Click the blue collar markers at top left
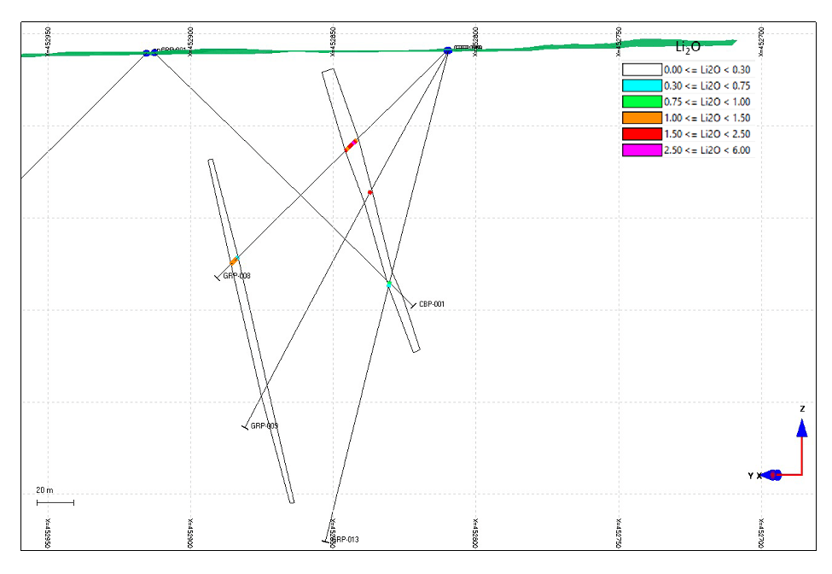This screenshot has width=832, height=574. click(x=150, y=53)
